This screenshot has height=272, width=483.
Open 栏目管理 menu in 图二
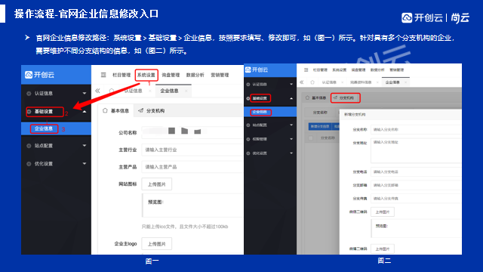(320, 70)
